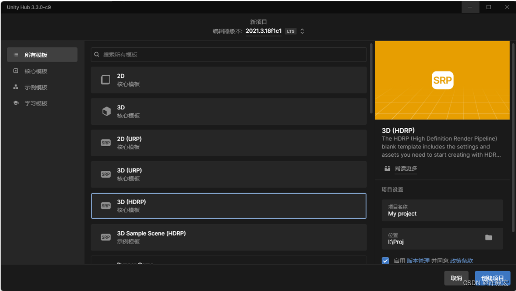Focus the 搜索所有模板 search field
516x291 pixels.
click(x=229, y=55)
